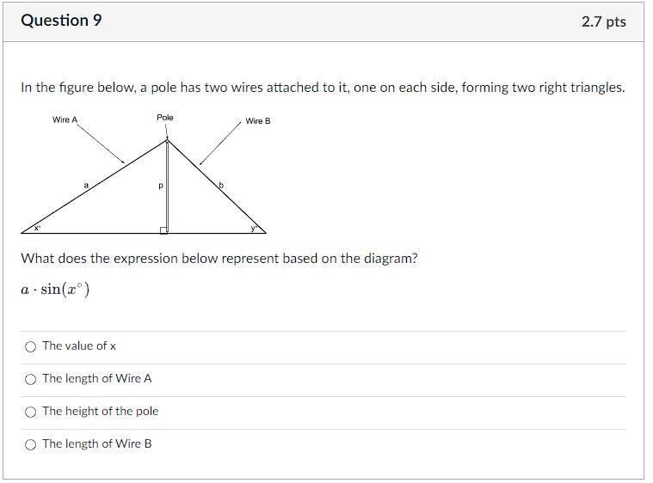This screenshot has width=653, height=483.
Task: Click the 'The height of the pole' answer text
Action: pyautogui.click(x=101, y=412)
